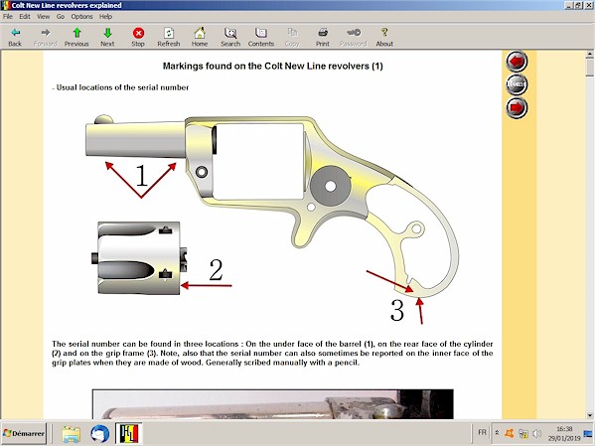Open the file explorer folder in taskbar
The width and height of the screenshot is (596, 447).
point(72,434)
